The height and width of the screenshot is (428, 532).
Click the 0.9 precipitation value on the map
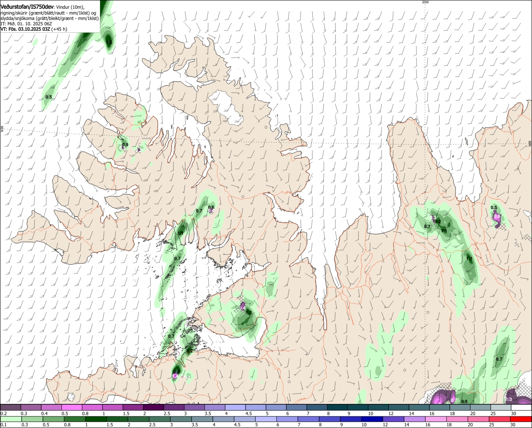click(125, 145)
